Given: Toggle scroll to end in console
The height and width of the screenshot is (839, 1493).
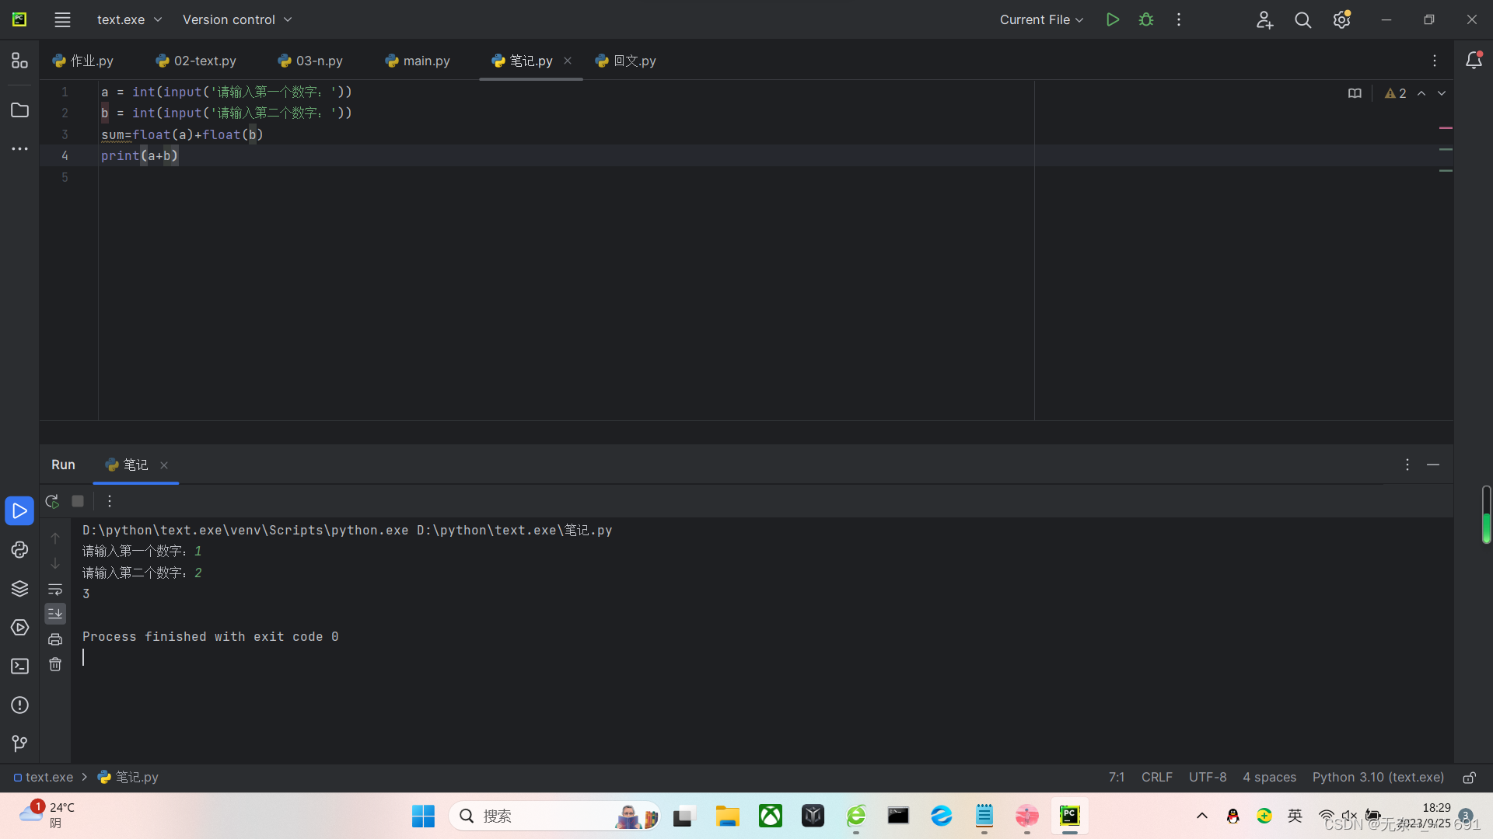Looking at the screenshot, I should 55,614.
